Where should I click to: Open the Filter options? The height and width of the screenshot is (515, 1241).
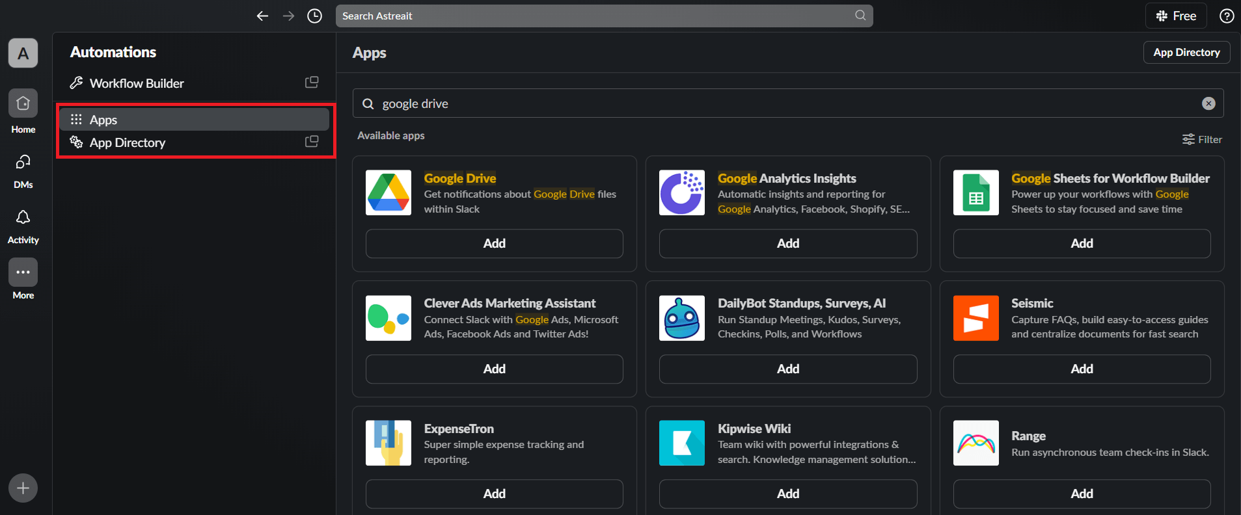[x=1201, y=139]
